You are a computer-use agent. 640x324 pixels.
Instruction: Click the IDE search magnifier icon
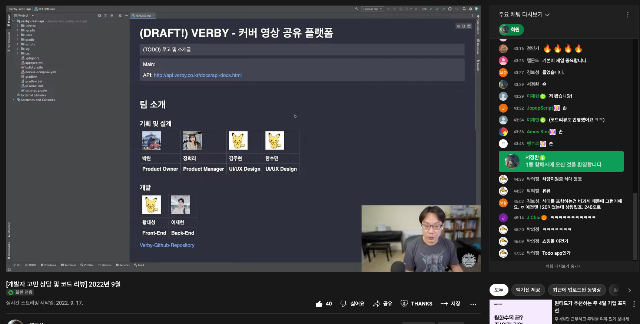click(464, 9)
